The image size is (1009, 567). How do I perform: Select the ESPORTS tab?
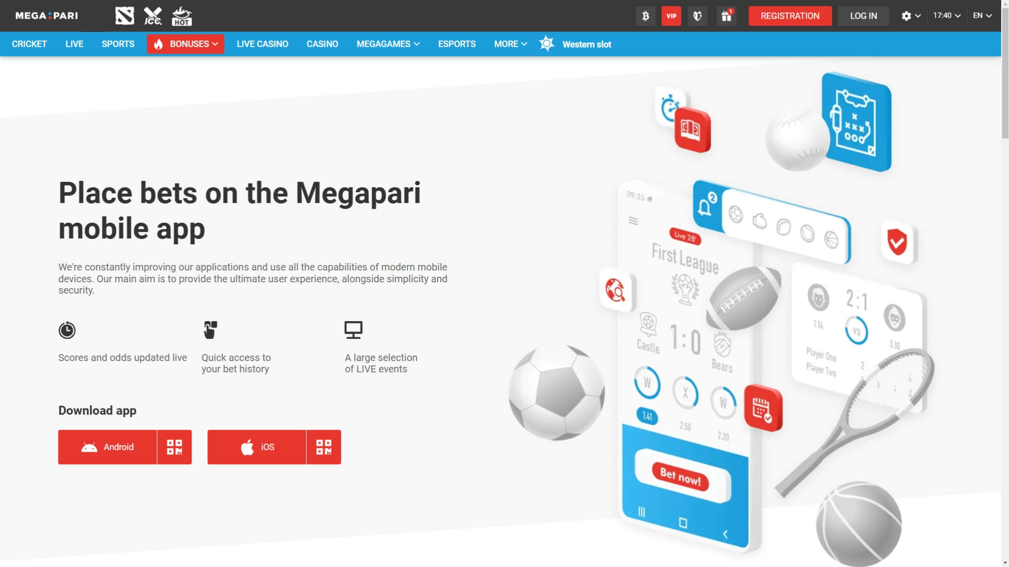click(x=456, y=44)
